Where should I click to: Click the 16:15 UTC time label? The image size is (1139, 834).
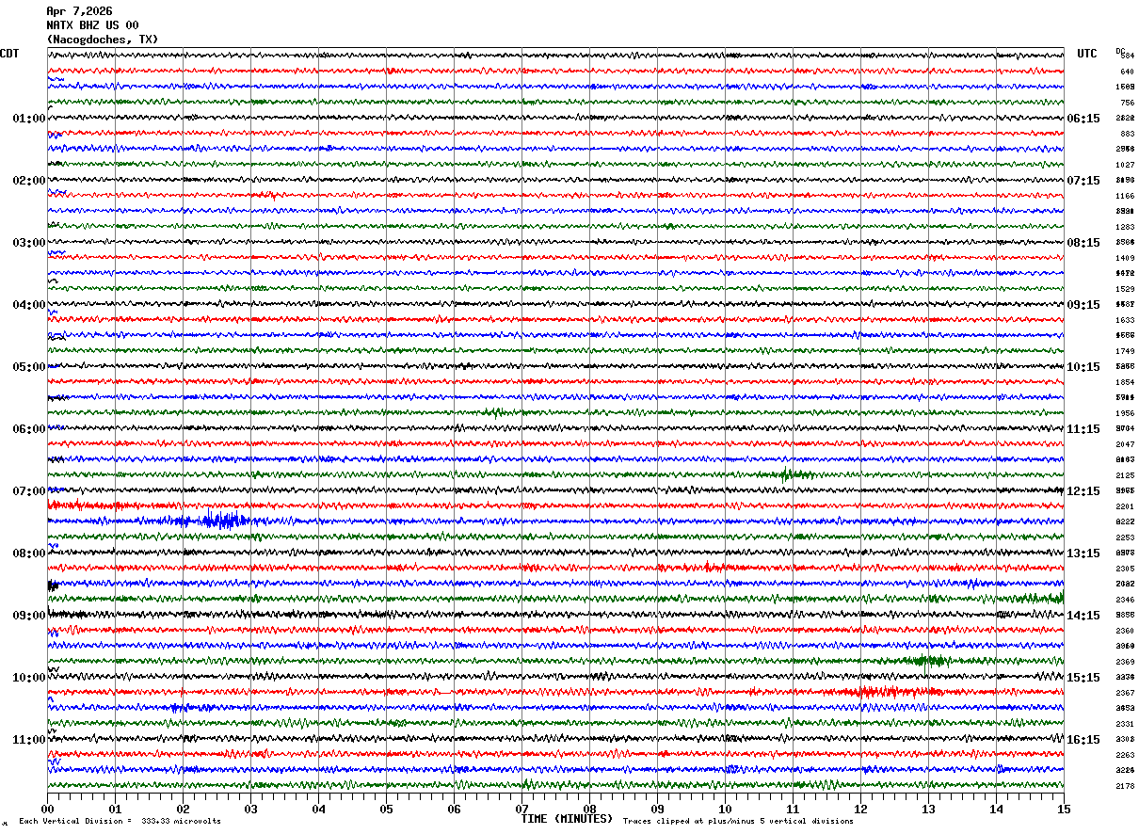tap(1083, 740)
